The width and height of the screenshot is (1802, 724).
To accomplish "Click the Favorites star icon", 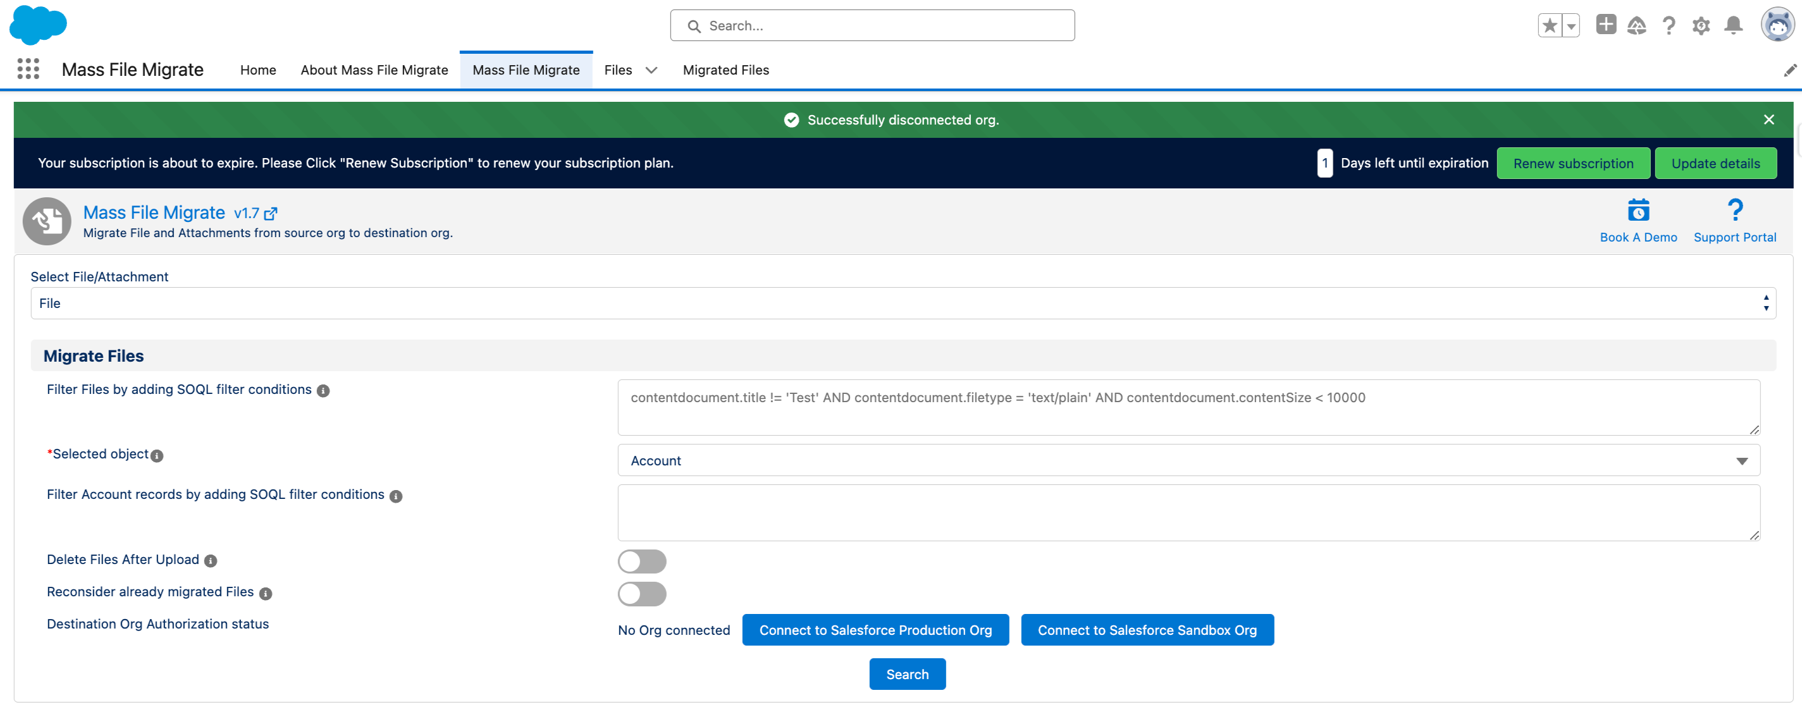I will coord(1550,26).
